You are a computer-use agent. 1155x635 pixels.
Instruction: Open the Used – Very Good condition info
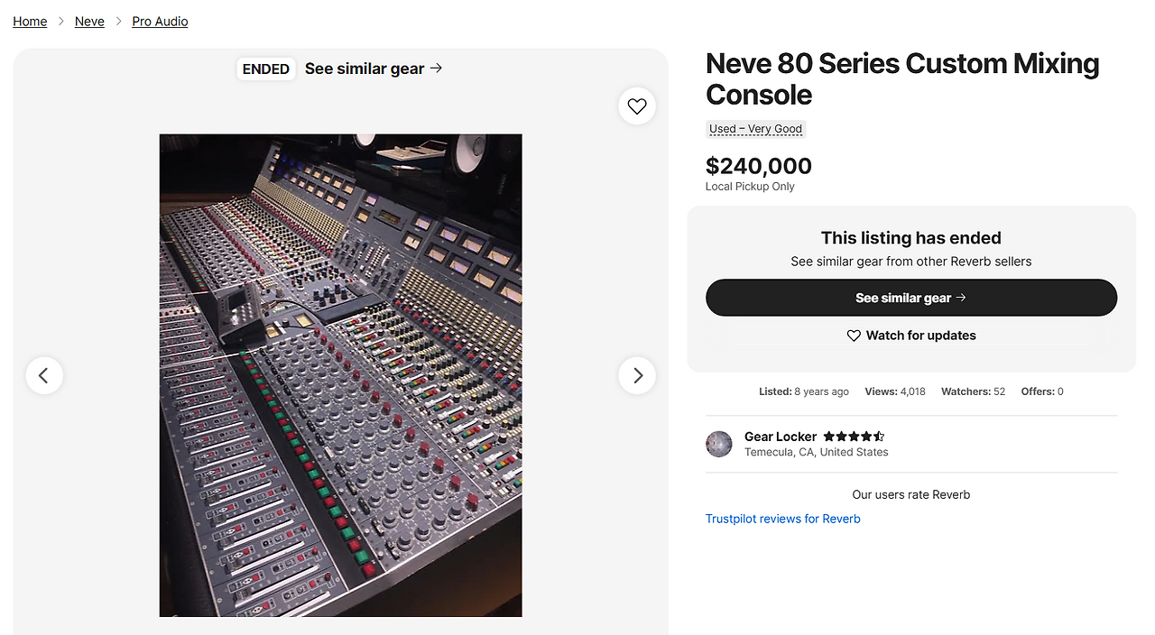pos(755,129)
